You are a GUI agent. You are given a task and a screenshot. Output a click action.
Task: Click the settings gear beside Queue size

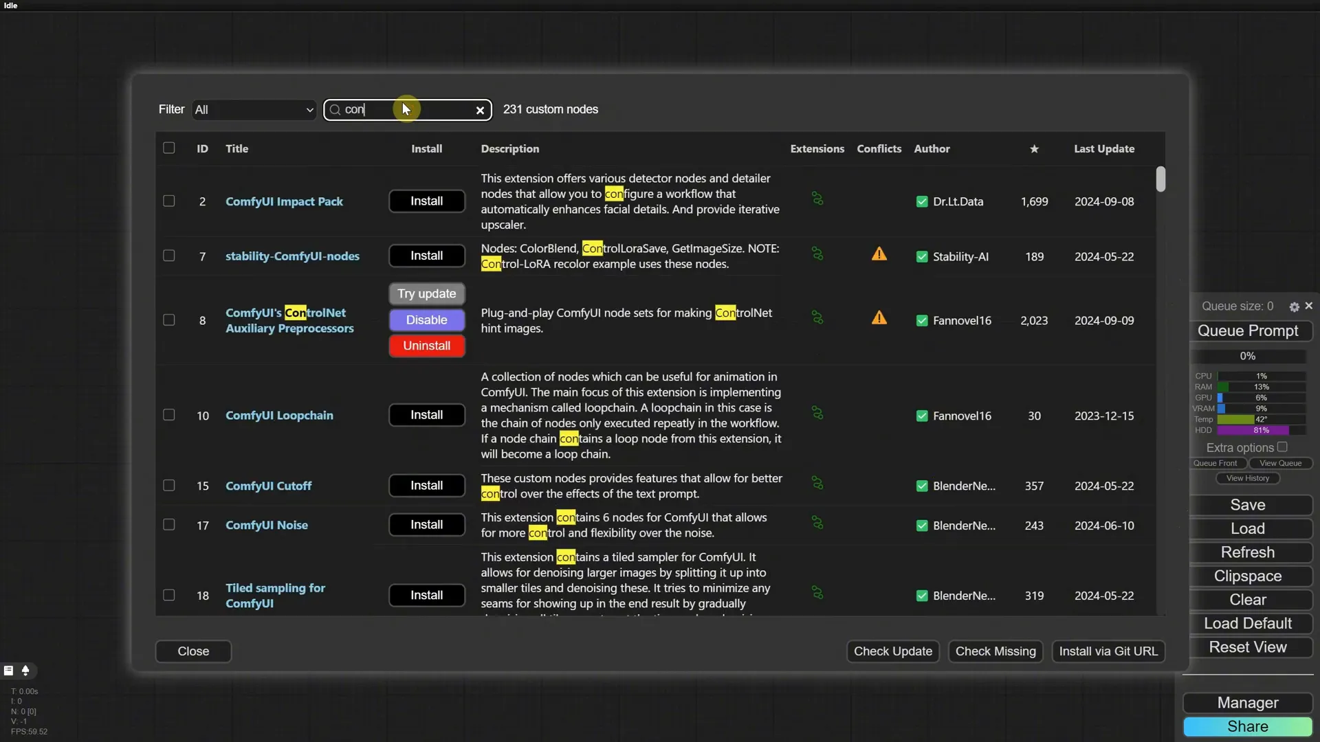[1294, 307]
